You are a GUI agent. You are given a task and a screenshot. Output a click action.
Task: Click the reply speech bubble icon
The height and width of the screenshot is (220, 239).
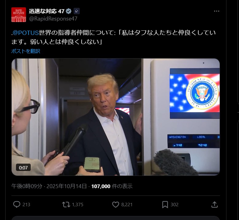coord(17,204)
